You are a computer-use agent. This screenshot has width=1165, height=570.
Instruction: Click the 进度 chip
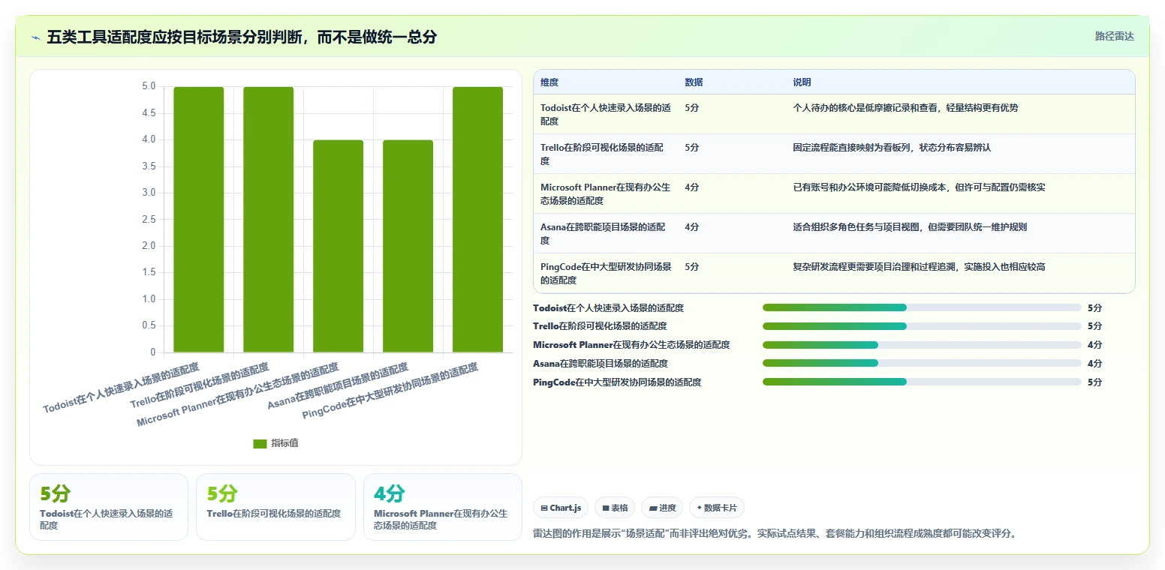click(x=662, y=508)
